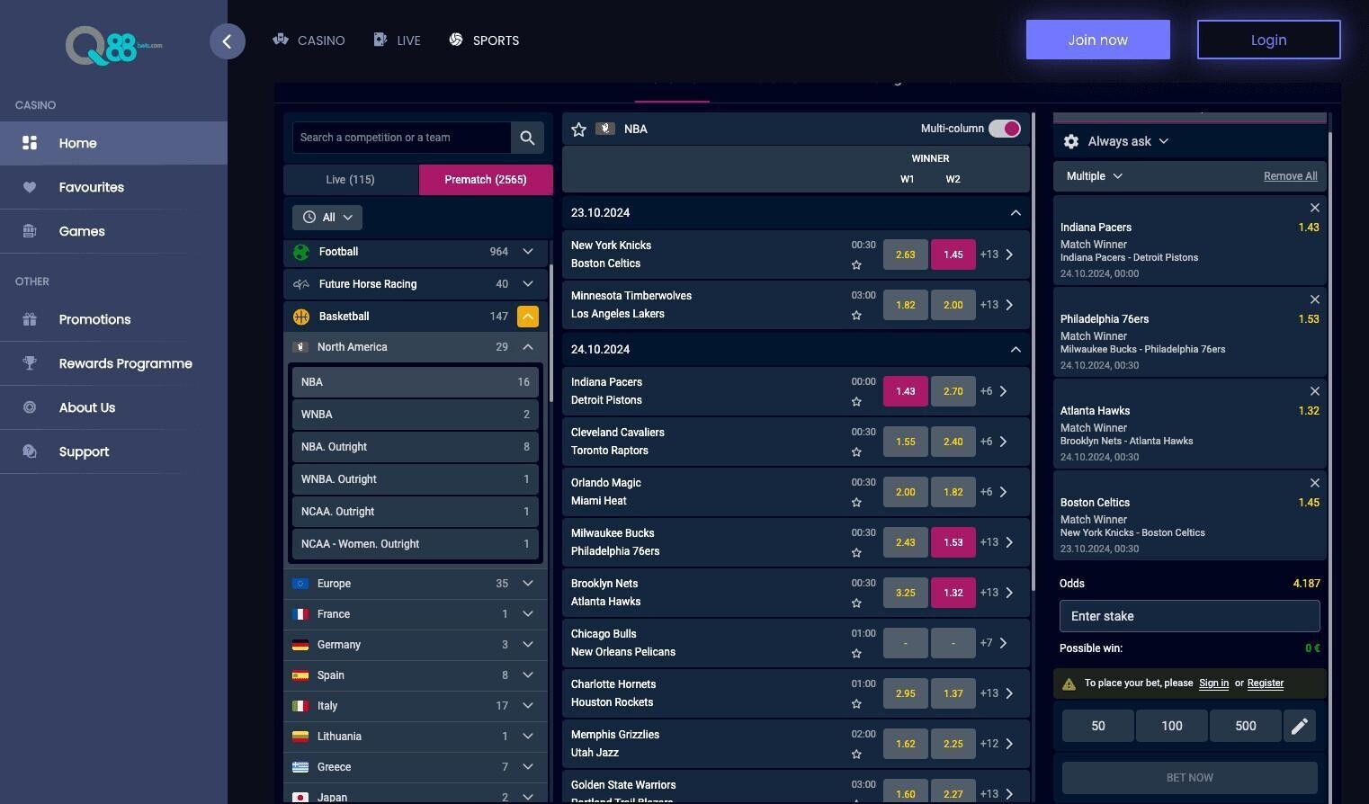
Task: Click the competition search field
Action: click(402, 138)
